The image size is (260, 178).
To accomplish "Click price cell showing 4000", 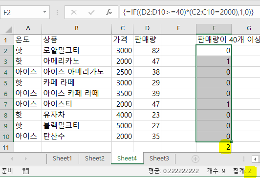I will tap(123, 115).
